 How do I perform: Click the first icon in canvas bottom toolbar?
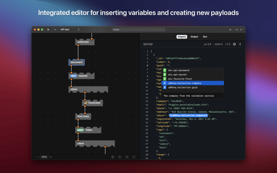[113, 157]
